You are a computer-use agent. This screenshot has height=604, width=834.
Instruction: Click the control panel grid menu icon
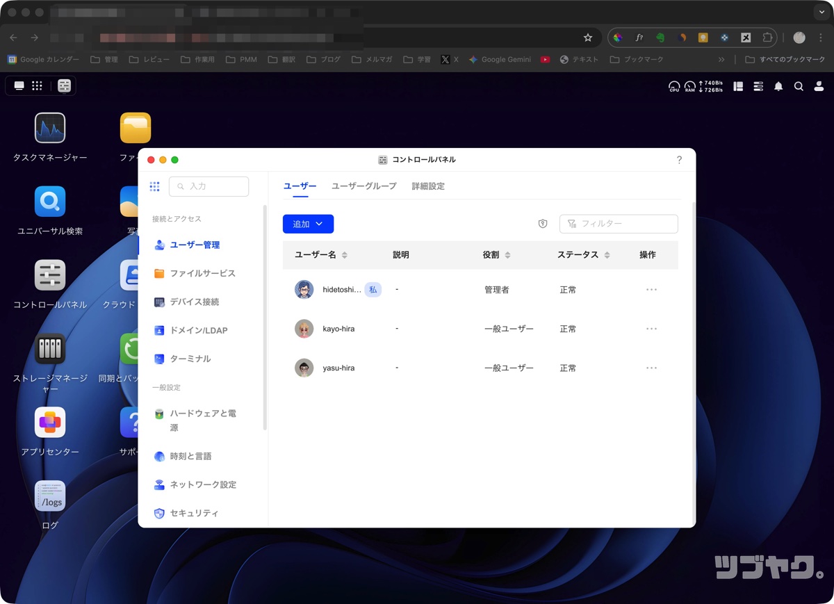click(154, 186)
